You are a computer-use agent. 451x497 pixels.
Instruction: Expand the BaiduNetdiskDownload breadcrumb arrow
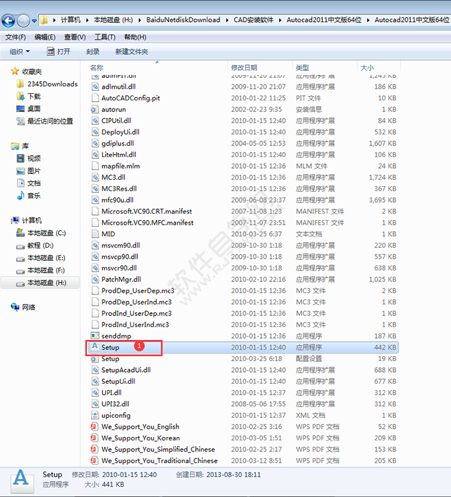[x=227, y=21]
